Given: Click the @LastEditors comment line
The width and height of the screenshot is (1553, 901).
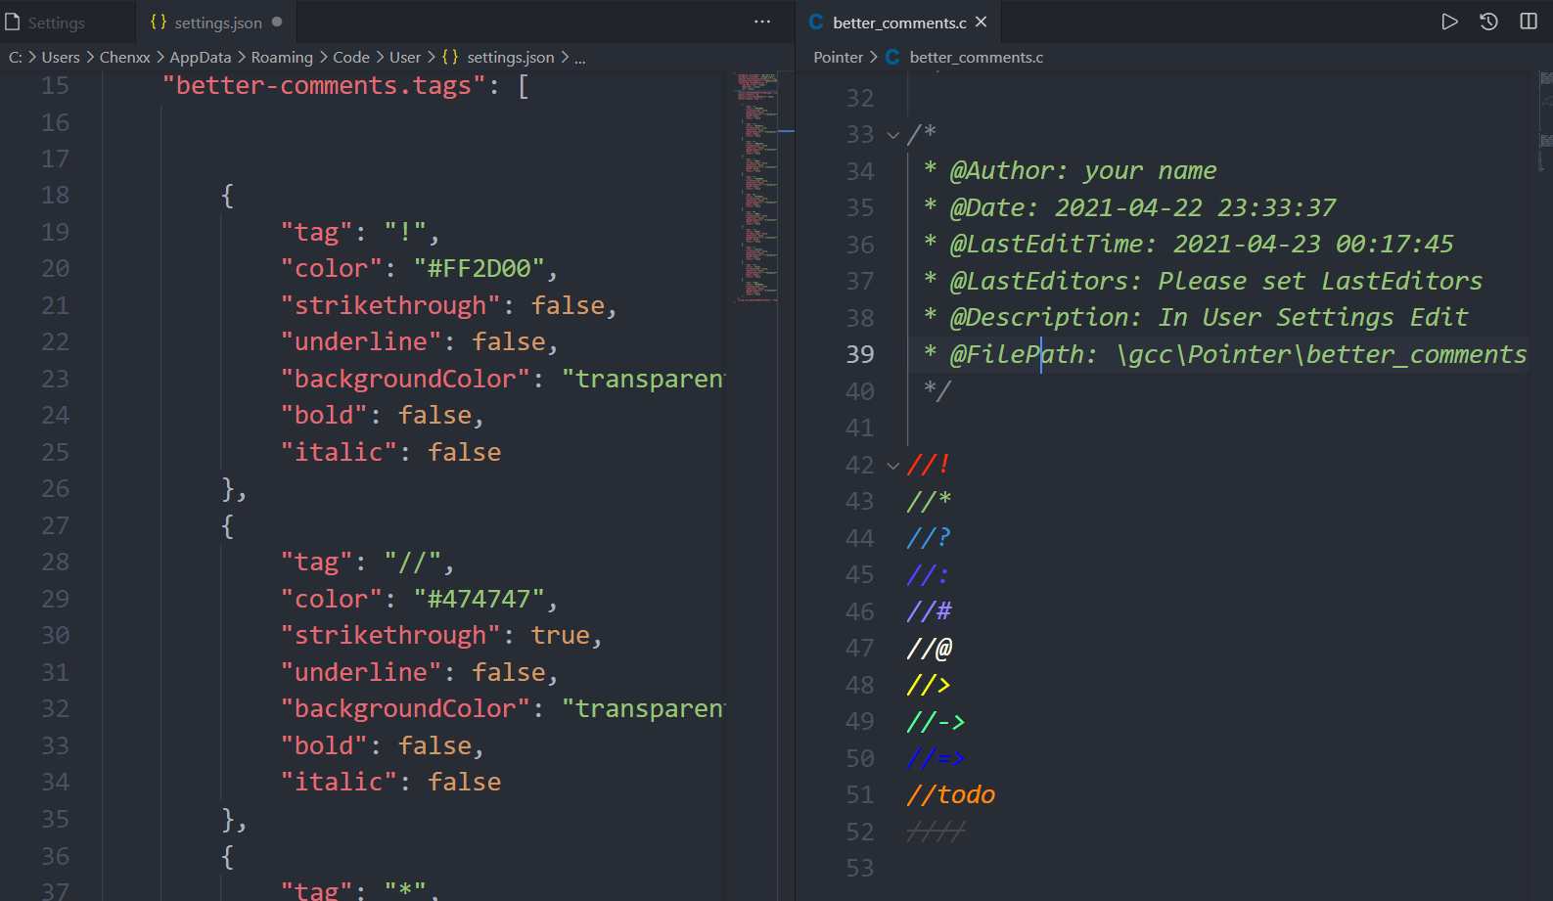Looking at the screenshot, I should pos(1203,281).
